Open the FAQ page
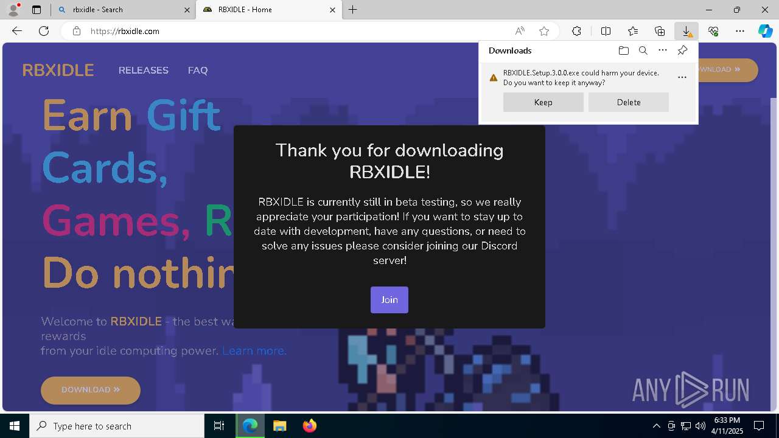Viewport: 779px width, 438px height. point(198,71)
